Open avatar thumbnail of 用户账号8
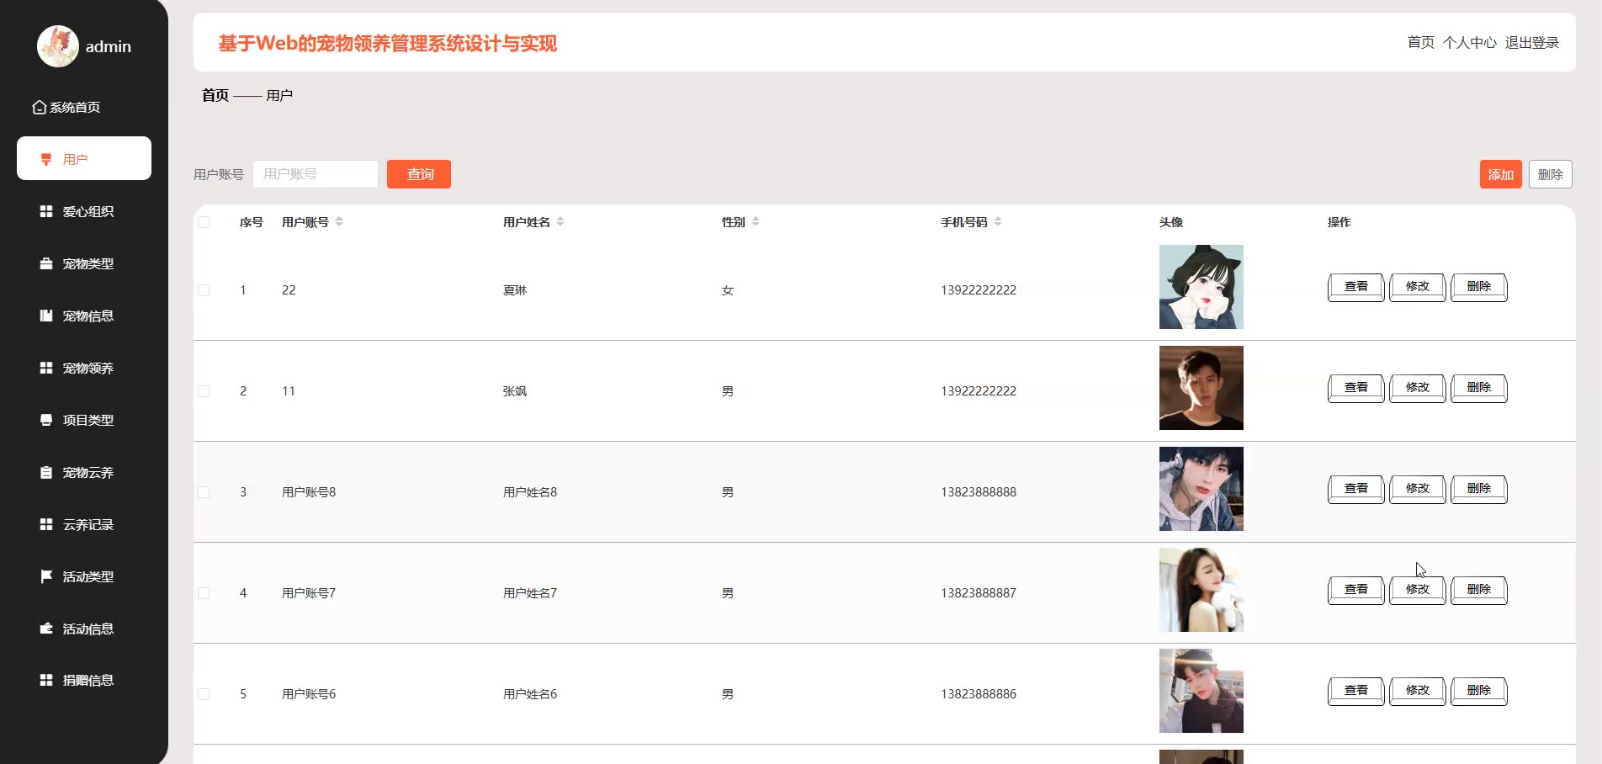This screenshot has height=764, width=1602. [x=1201, y=489]
